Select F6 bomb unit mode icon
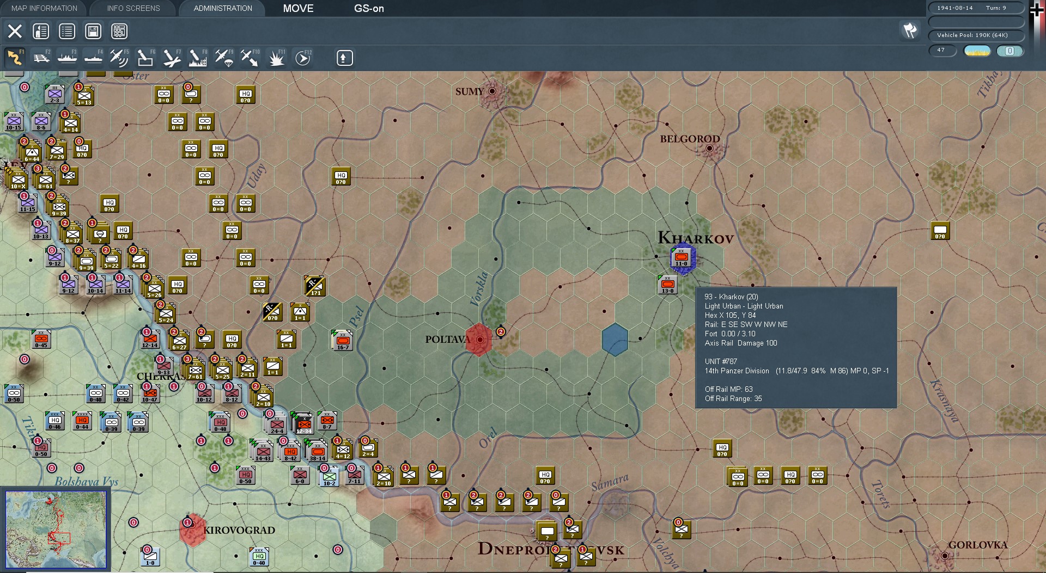 click(145, 57)
